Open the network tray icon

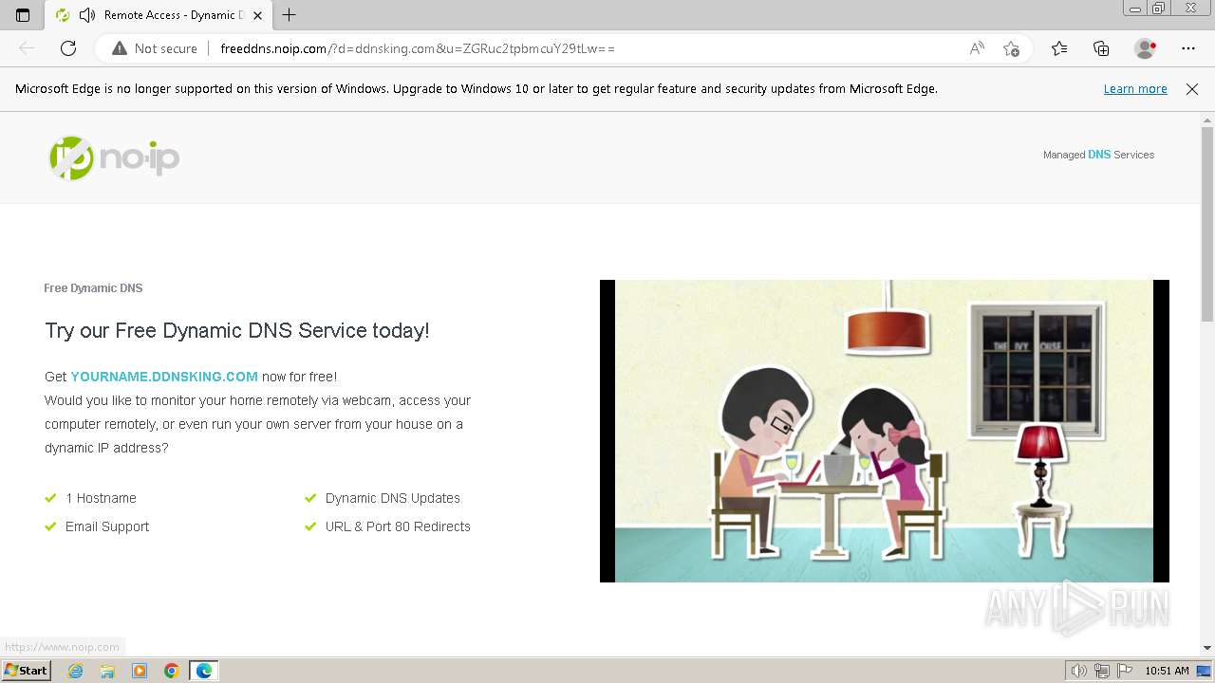1102,671
